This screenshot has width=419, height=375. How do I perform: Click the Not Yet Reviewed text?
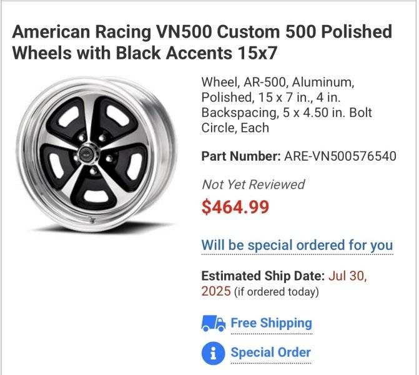pyautogui.click(x=253, y=184)
